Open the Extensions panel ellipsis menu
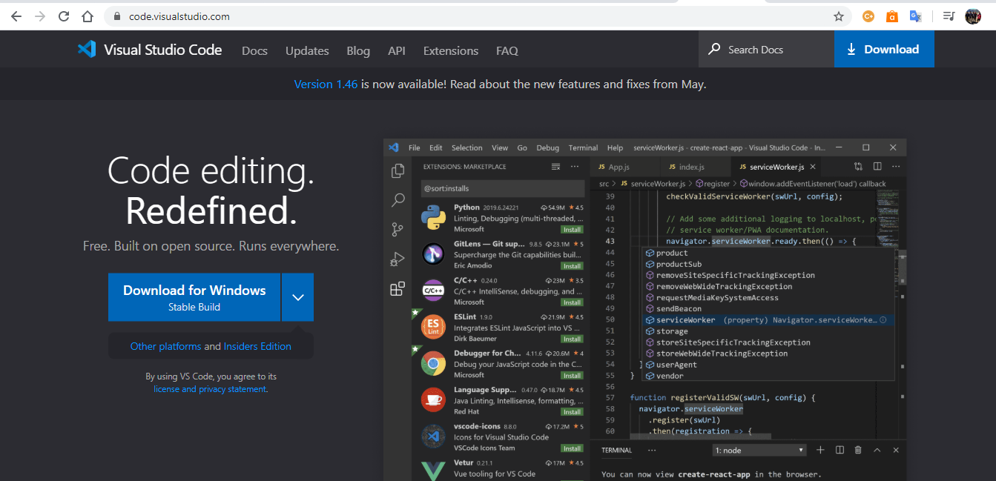 pos(575,167)
